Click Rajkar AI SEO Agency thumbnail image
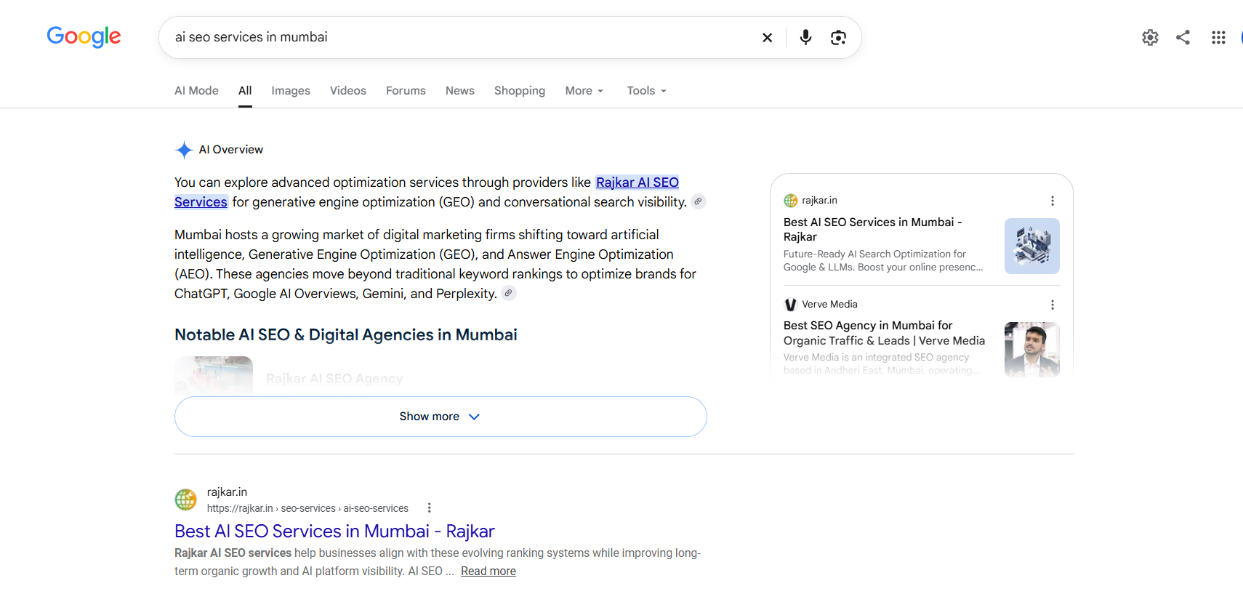The width and height of the screenshot is (1243, 594). click(214, 376)
